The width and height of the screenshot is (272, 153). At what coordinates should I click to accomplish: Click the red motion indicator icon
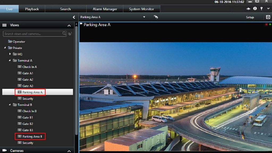[x=266, y=24]
